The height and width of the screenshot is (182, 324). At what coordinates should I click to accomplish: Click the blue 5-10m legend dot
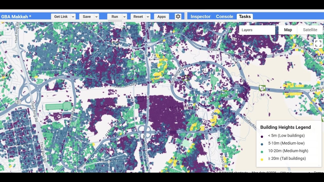tap(262, 144)
